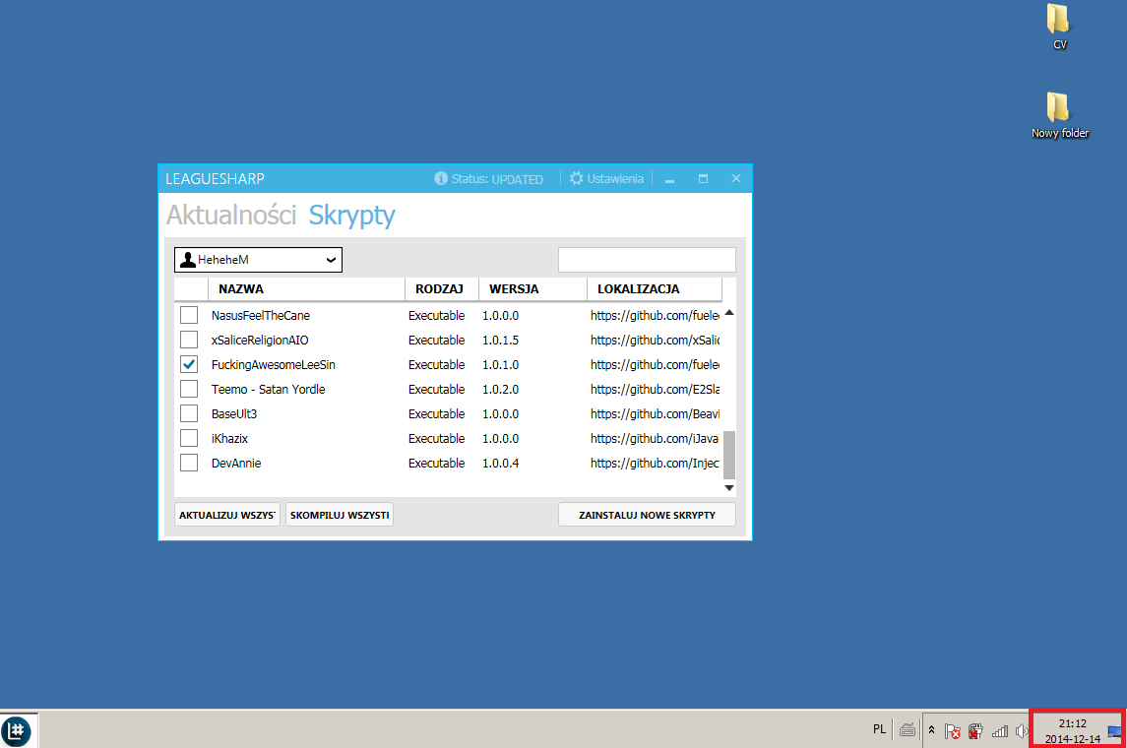
Task: Select the BaseUlt3 row name
Action: [x=233, y=414]
